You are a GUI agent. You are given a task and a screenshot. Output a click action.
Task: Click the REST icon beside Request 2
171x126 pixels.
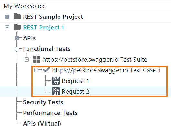[x=56, y=91]
